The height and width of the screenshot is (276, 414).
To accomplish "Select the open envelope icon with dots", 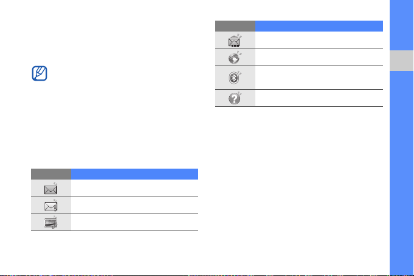I will click(x=235, y=40).
